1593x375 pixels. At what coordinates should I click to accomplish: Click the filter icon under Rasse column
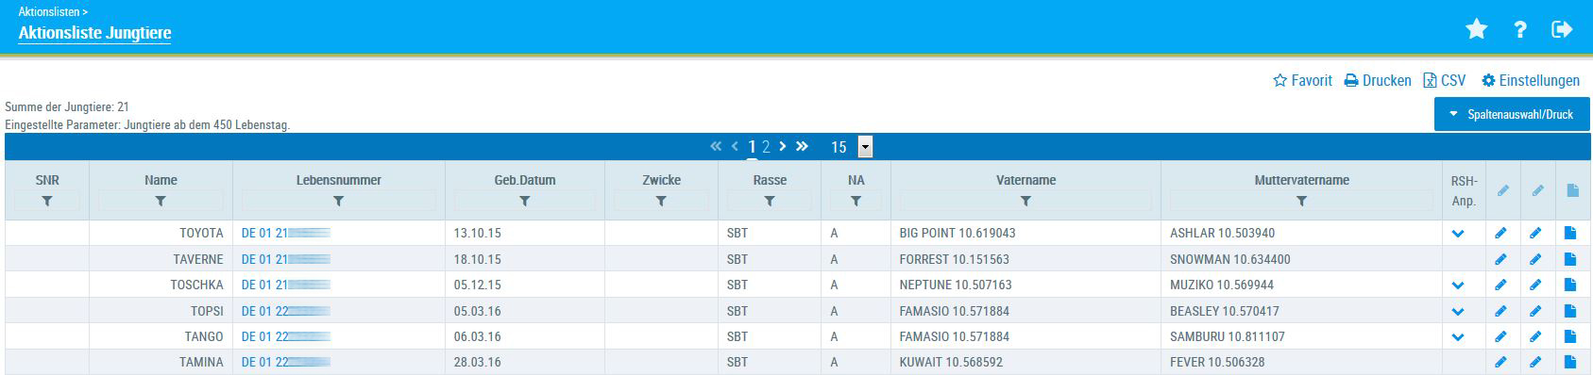tap(769, 201)
